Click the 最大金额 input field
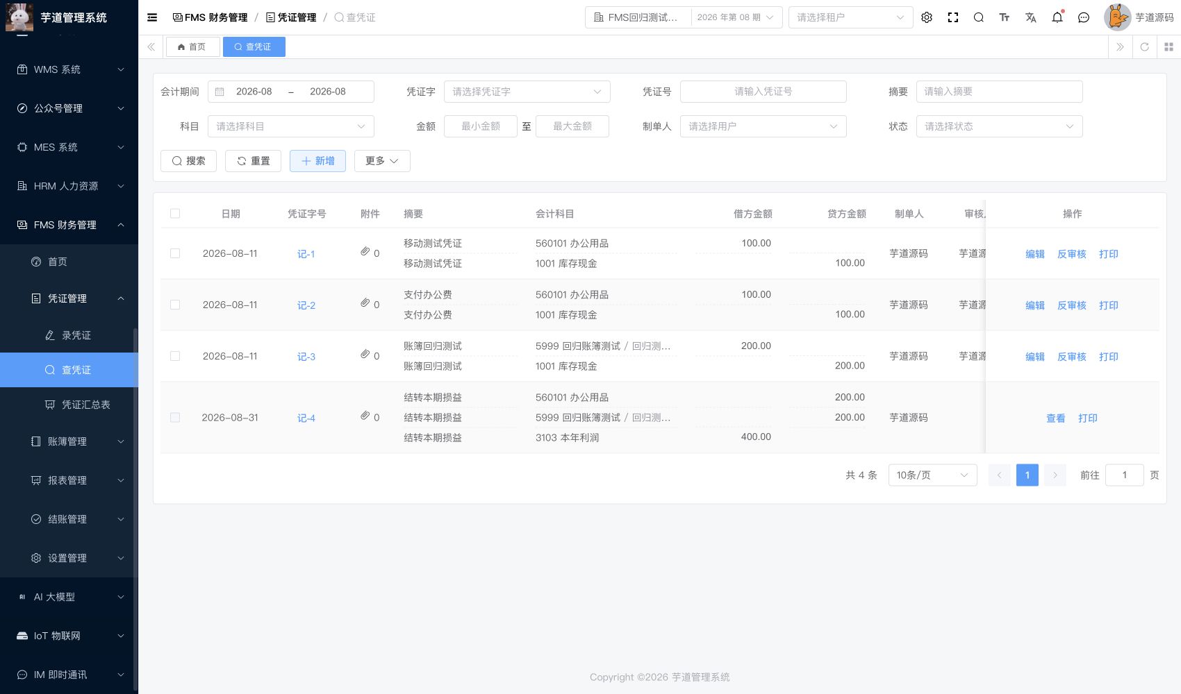This screenshot has height=694, width=1181. 572,126
